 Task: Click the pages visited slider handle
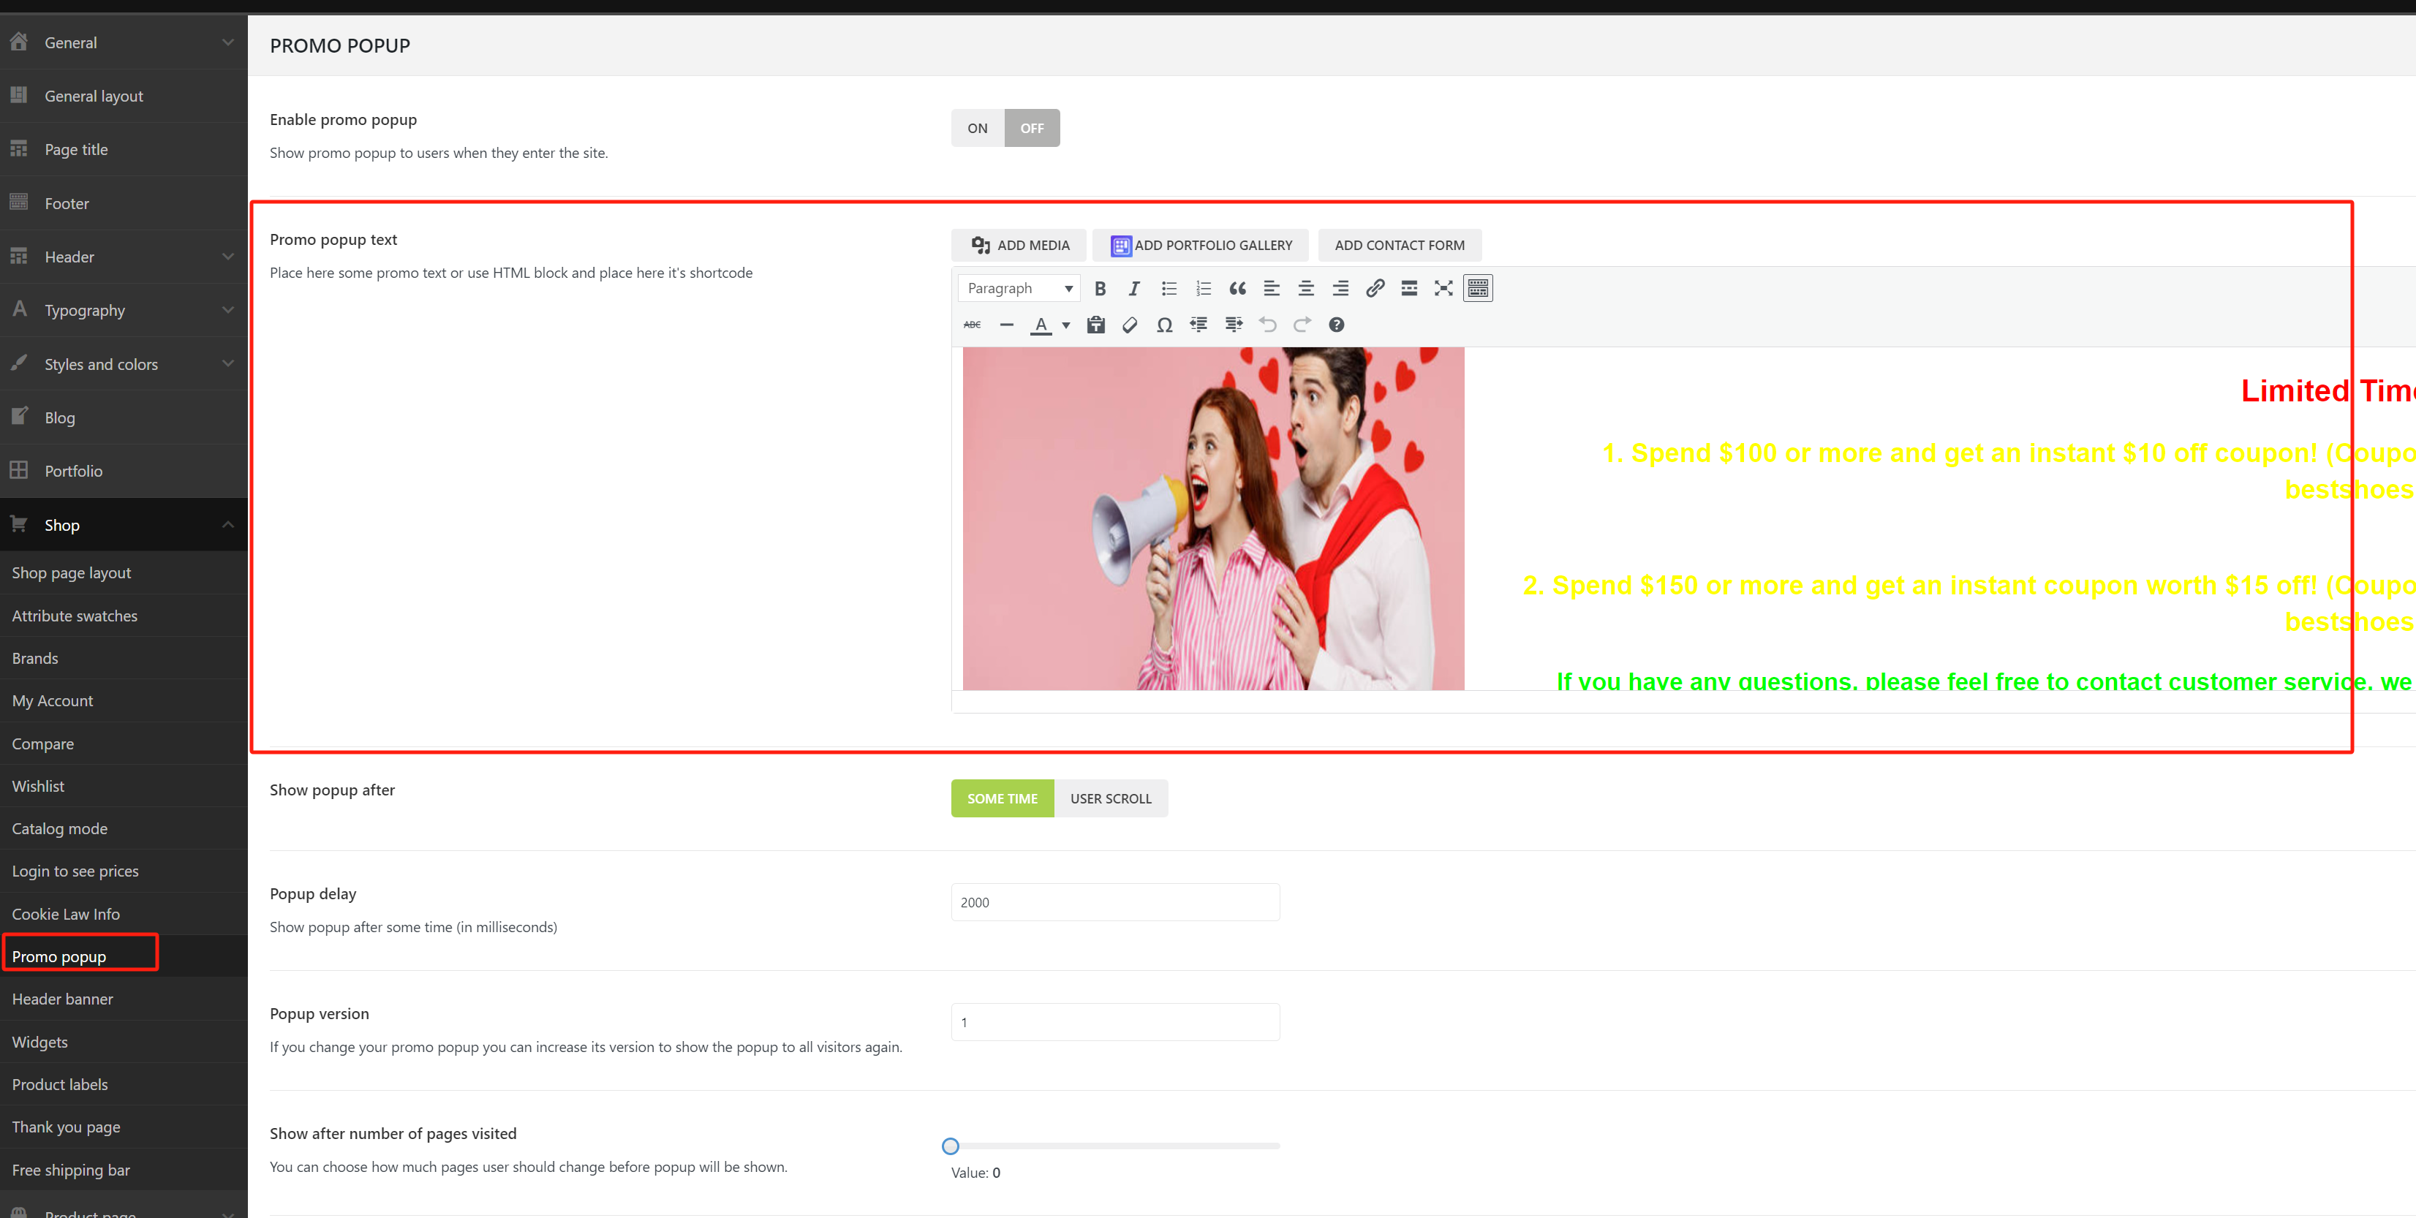[950, 1146]
